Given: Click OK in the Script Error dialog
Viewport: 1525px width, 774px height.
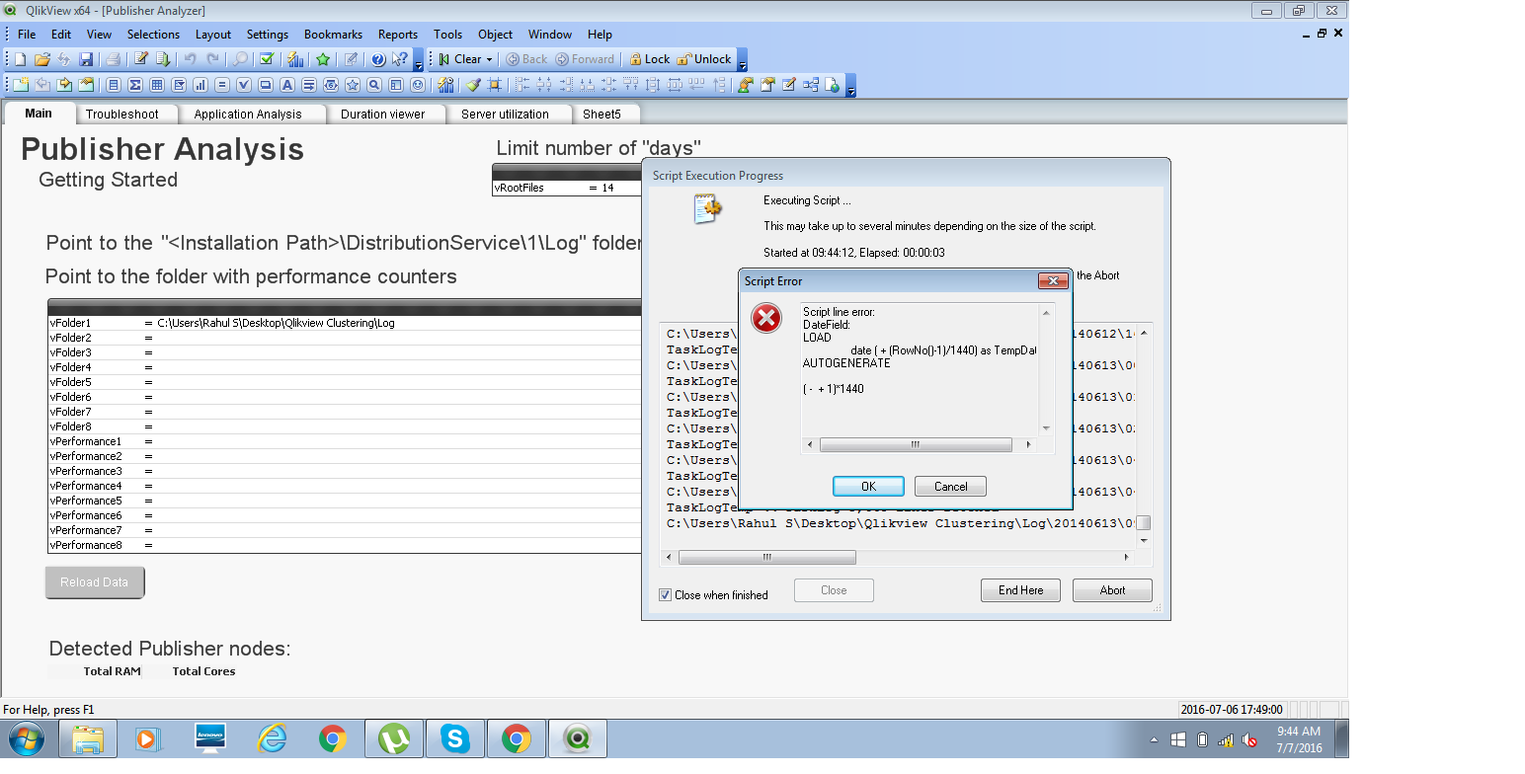Looking at the screenshot, I should point(868,486).
